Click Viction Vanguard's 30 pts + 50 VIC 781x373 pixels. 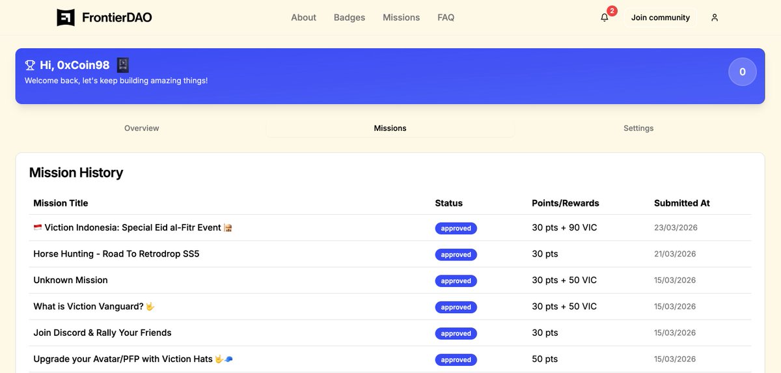564,307
